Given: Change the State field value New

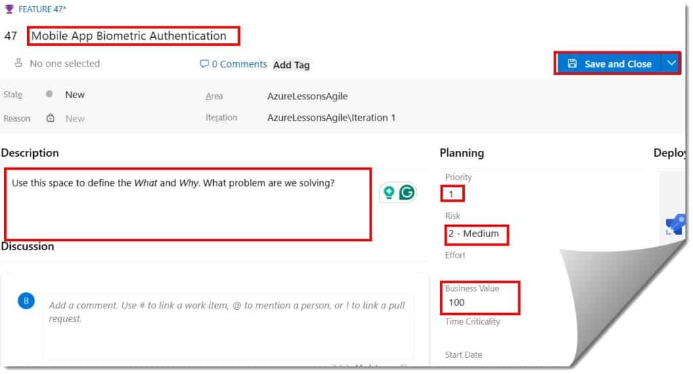Looking at the screenshot, I should tap(74, 95).
